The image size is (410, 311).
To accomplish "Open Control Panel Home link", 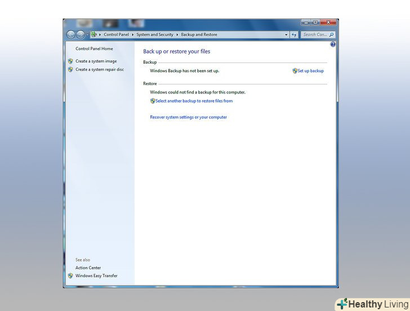I will pyautogui.click(x=94, y=48).
